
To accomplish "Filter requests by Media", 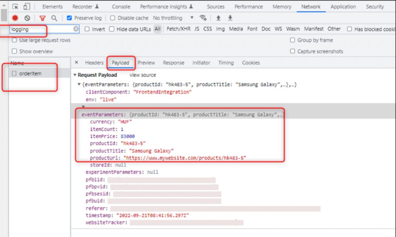I will (x=236, y=29).
